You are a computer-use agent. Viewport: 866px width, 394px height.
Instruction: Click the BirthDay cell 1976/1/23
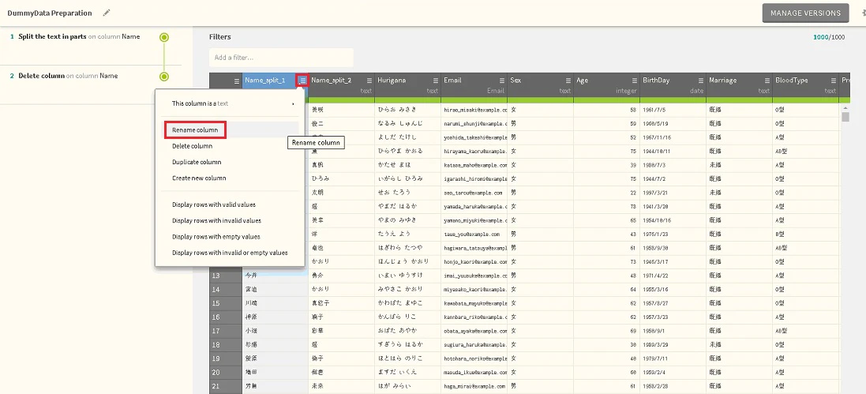click(673, 235)
